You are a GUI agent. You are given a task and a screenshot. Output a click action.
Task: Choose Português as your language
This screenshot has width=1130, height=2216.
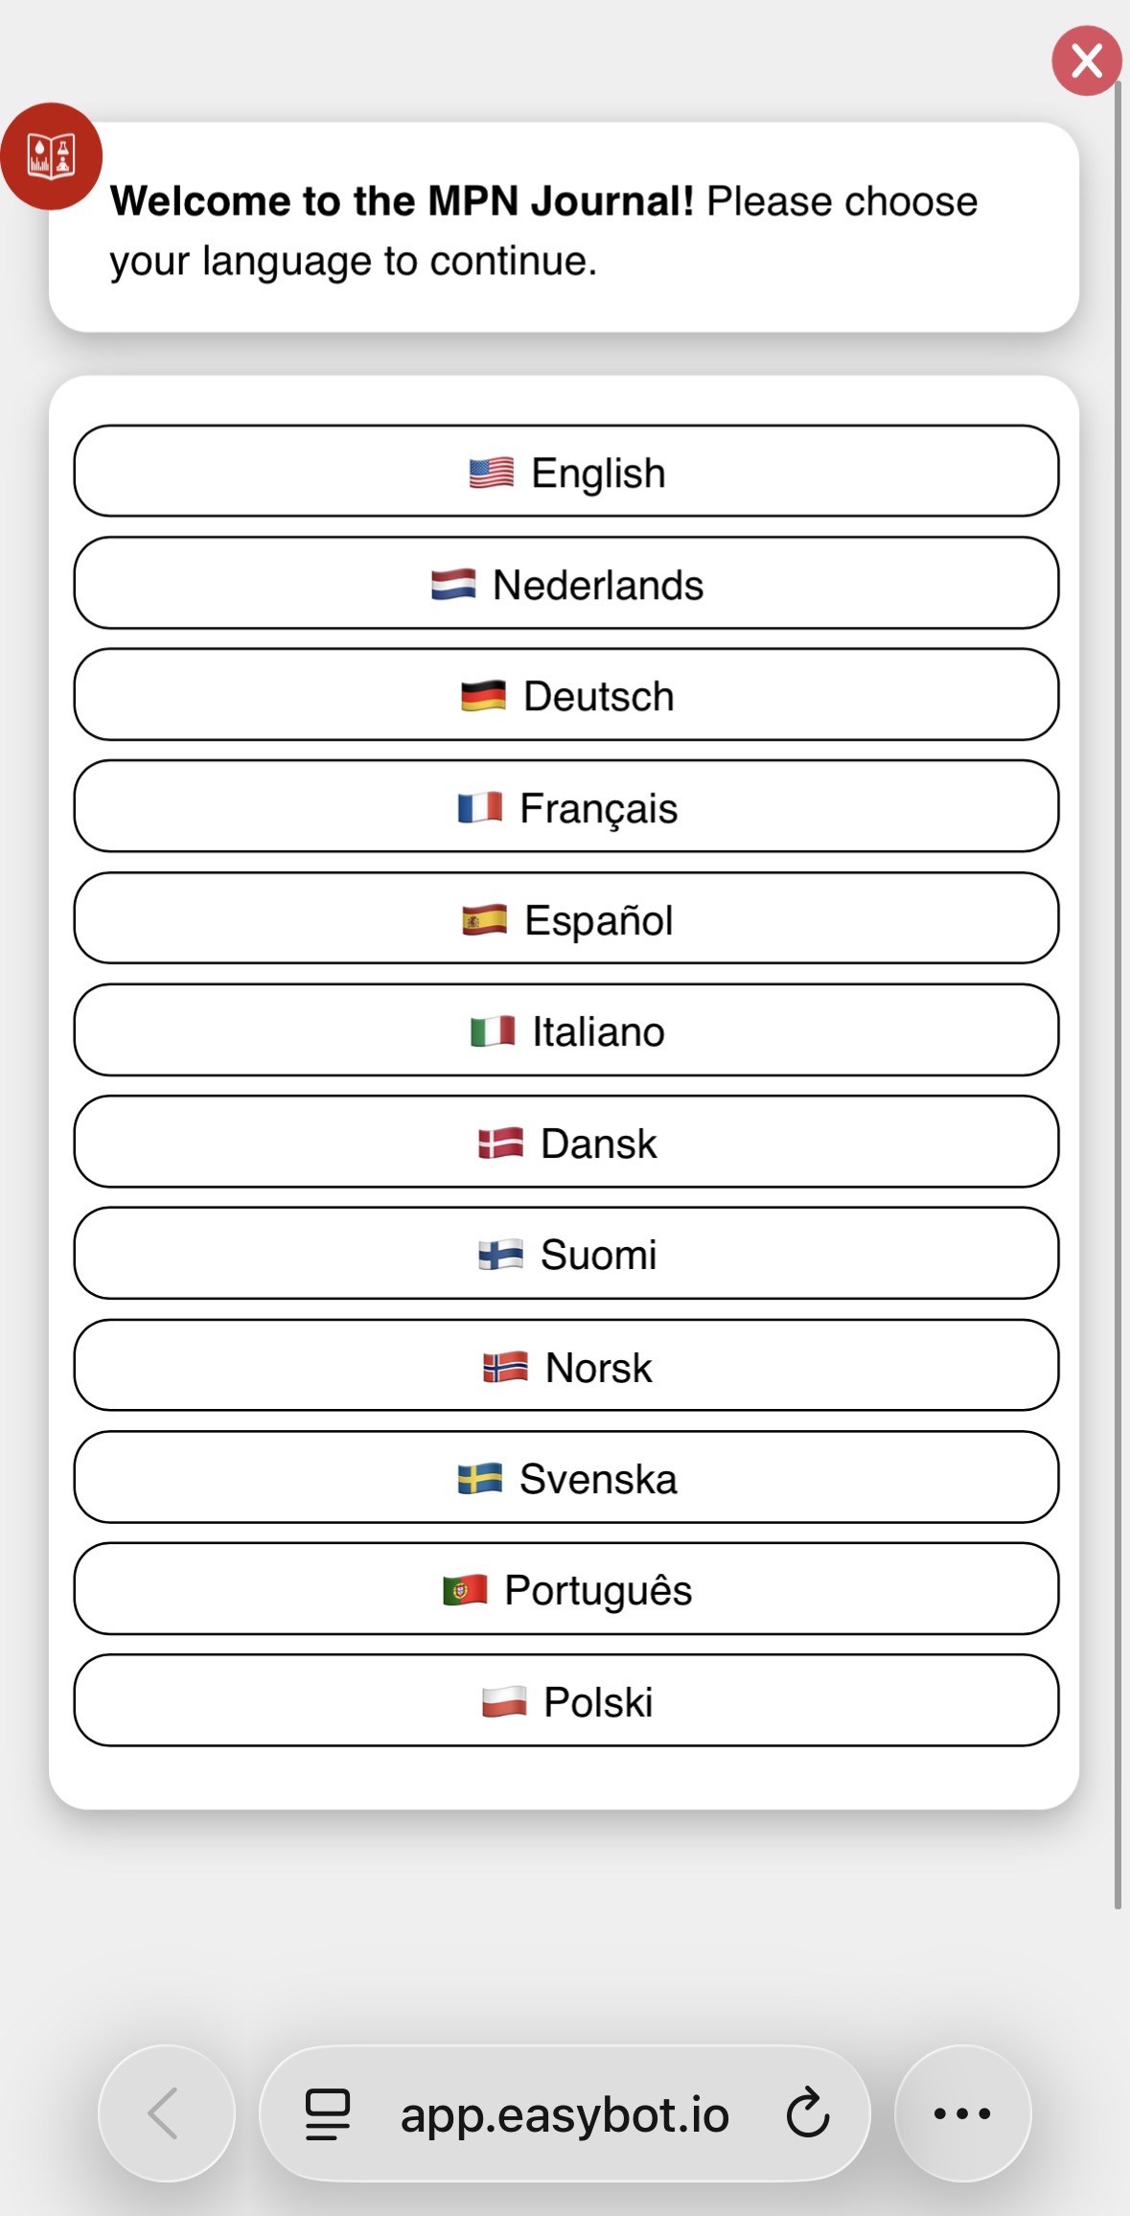[566, 1589]
